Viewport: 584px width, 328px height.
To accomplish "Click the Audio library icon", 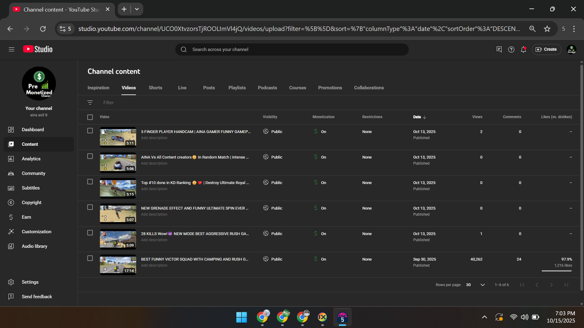I will tap(11, 246).
